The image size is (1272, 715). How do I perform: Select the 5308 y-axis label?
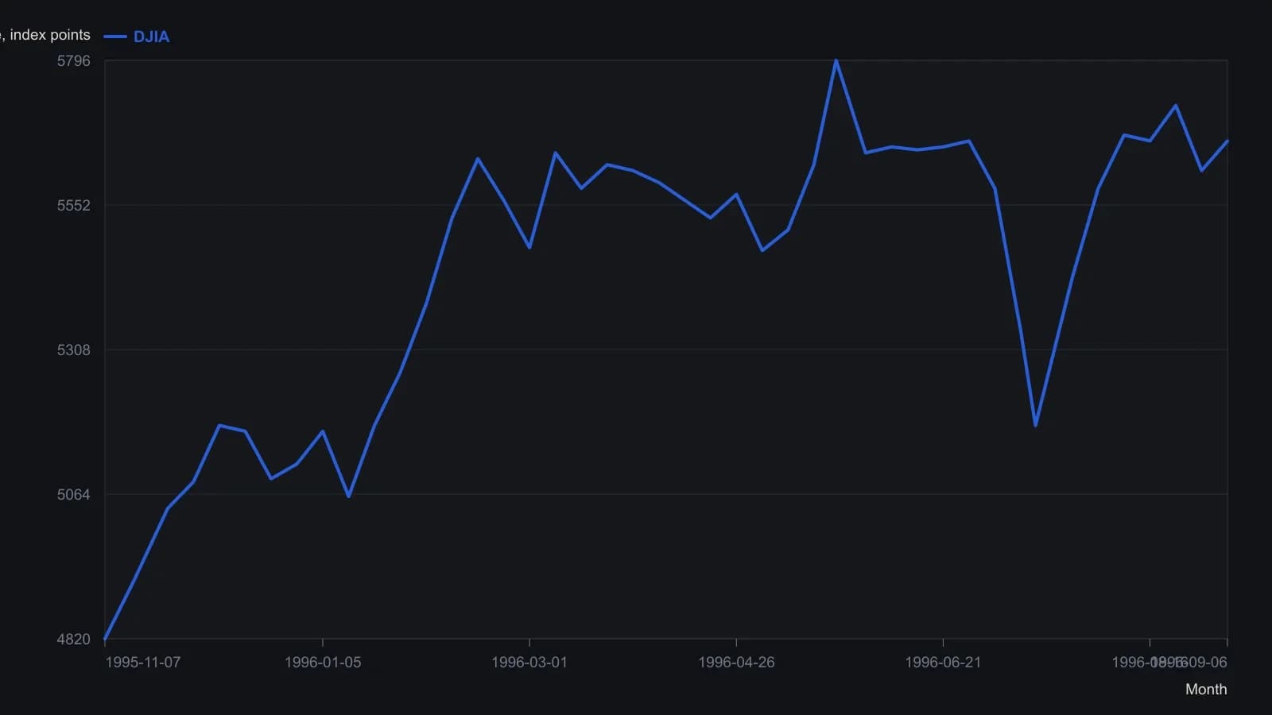(x=74, y=350)
